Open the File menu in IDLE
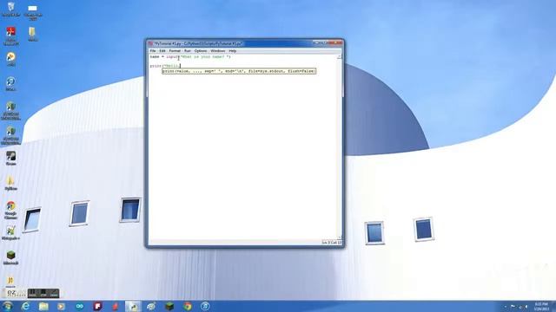This screenshot has width=556, height=312. [153, 51]
